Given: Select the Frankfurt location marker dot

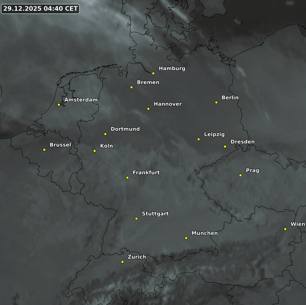Looking at the screenshot, I should point(127,177).
